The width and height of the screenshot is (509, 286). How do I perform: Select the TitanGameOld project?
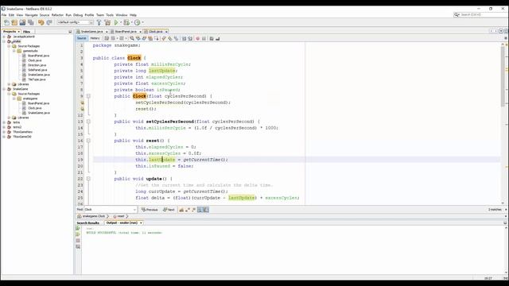tap(22, 137)
